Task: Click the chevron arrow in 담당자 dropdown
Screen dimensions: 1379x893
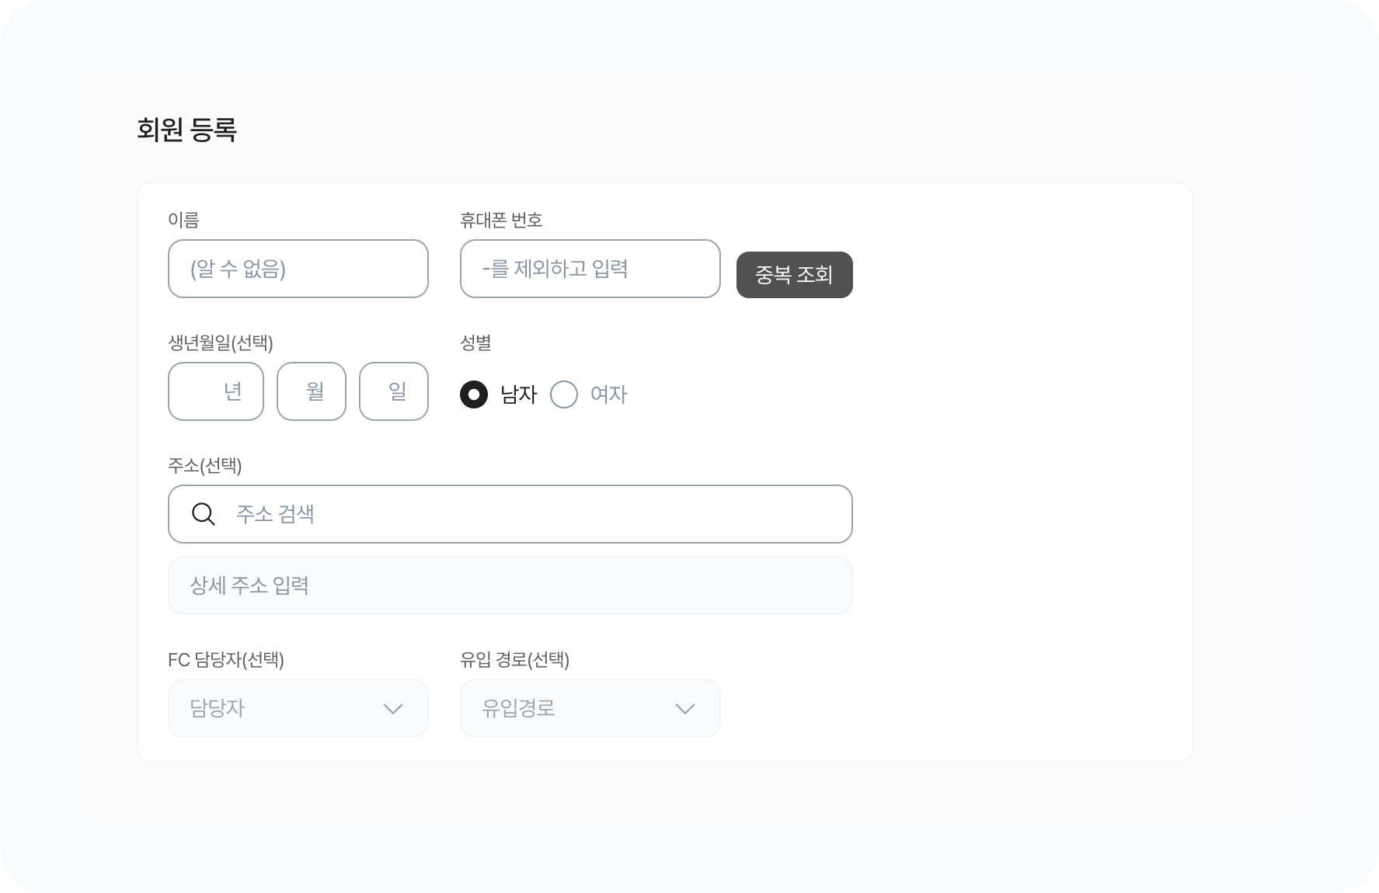Action: pos(393,708)
